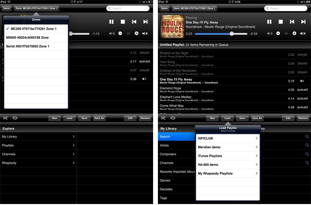The width and height of the screenshot is (311, 205).
Task: Open Meridian demo playlist group
Action: point(228,147)
